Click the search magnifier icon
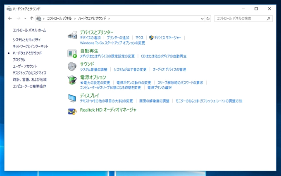The image size is (281, 176). coord(268,19)
